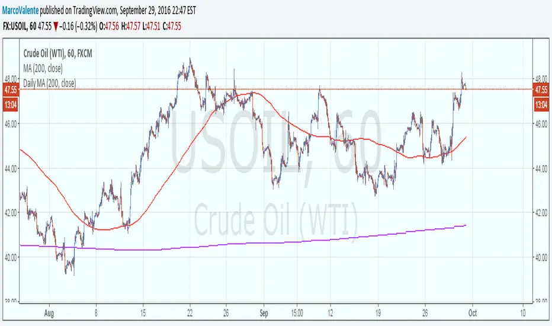Click the 15:00 label on time axis

click(x=297, y=312)
